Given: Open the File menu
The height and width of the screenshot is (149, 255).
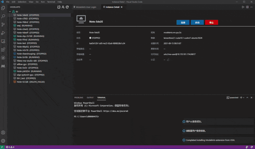Looking at the screenshot, I should (x=8, y=2).
